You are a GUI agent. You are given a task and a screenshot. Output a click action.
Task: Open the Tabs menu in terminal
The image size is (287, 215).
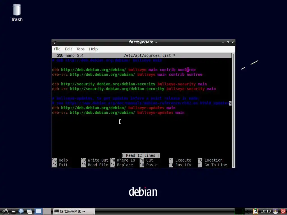pos(80,49)
